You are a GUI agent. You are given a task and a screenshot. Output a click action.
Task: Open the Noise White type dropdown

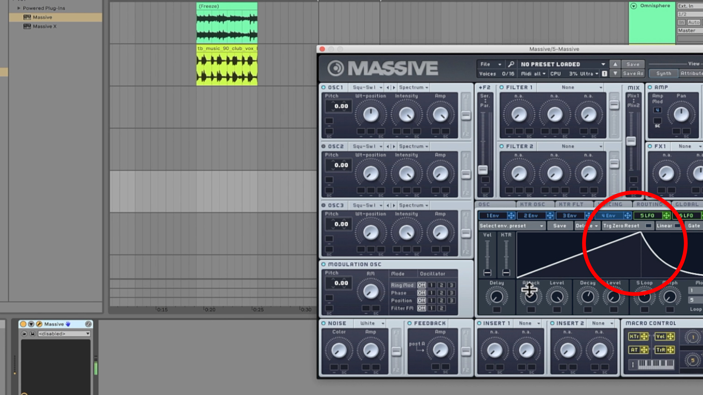tap(372, 323)
